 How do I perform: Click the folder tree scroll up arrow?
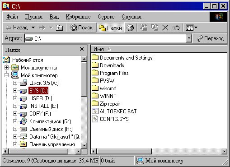click(84, 59)
